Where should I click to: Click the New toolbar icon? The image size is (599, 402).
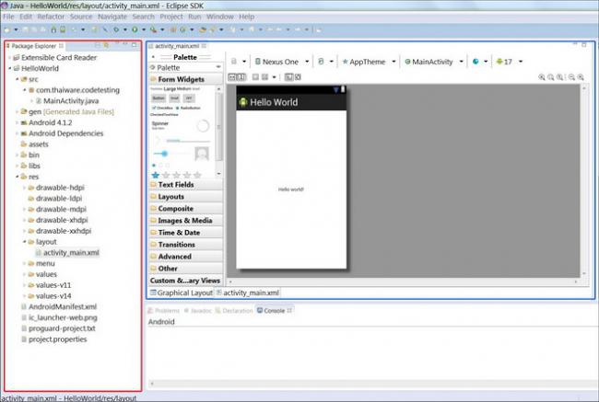pyautogui.click(x=6, y=29)
